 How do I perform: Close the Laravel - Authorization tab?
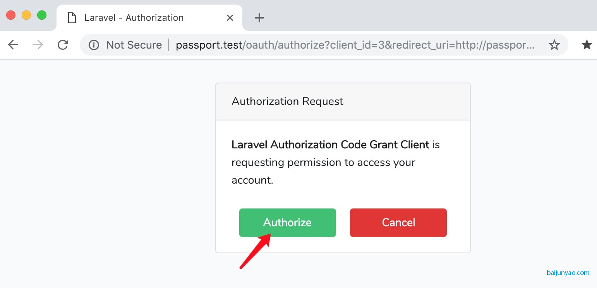pos(230,18)
